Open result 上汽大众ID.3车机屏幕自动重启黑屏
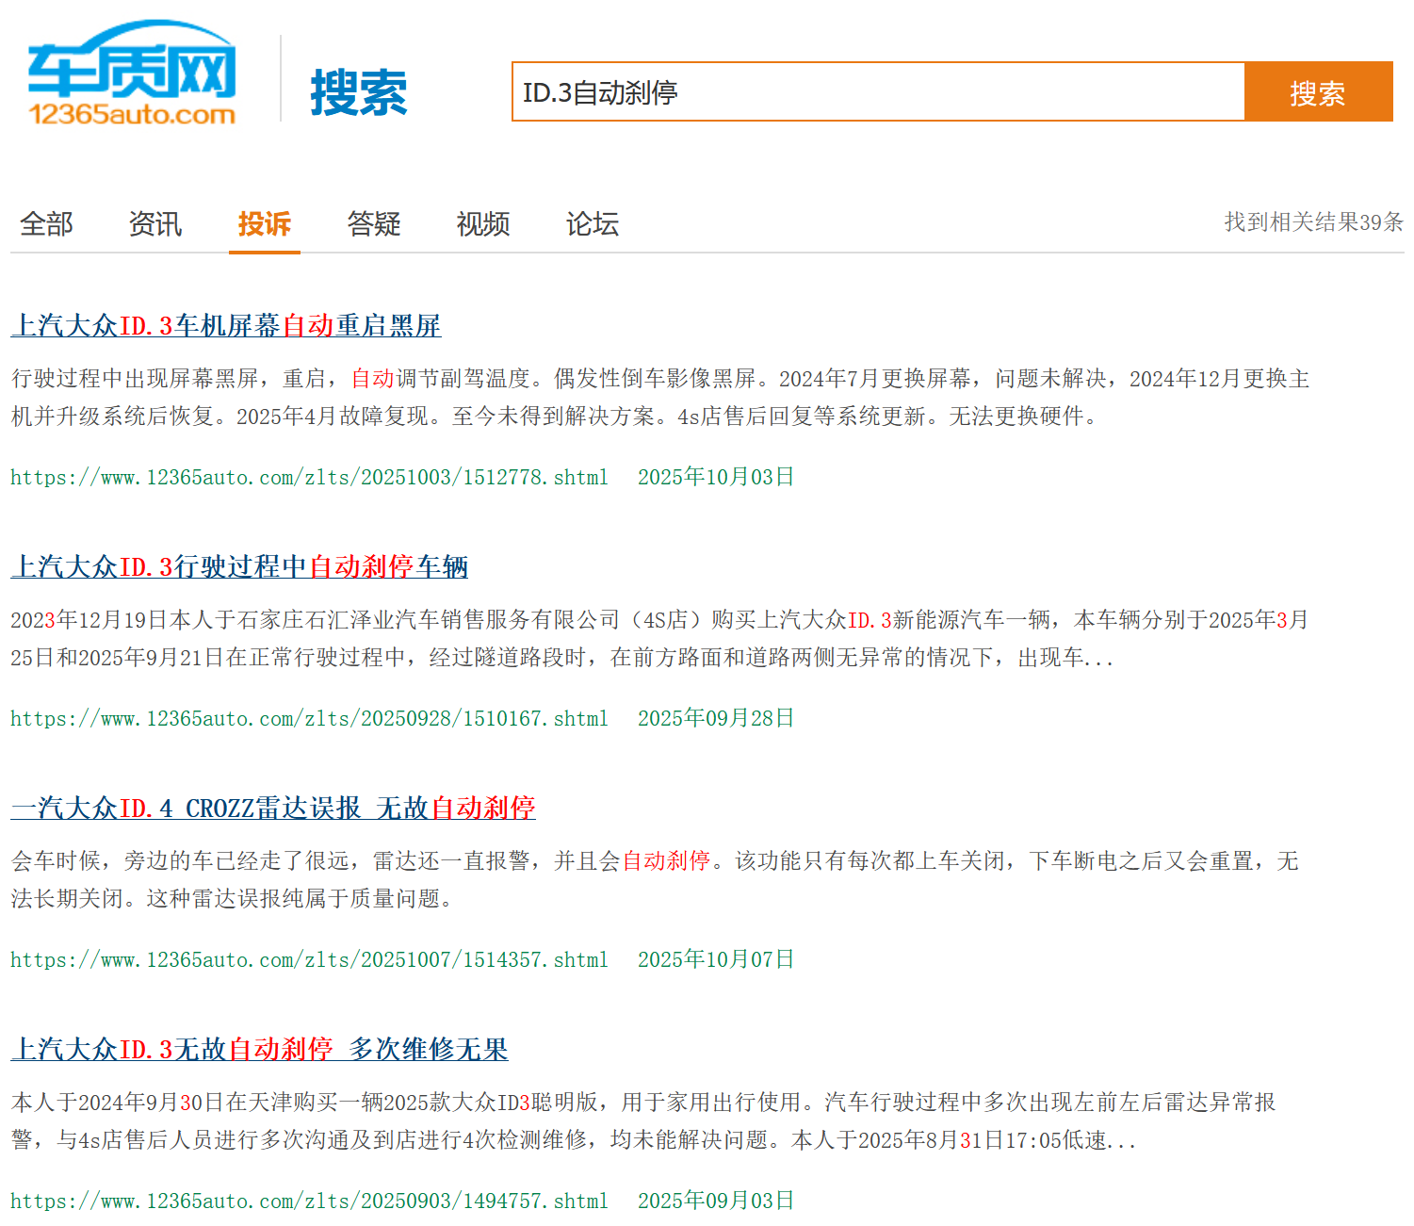1414x1226 pixels. pyautogui.click(x=226, y=326)
